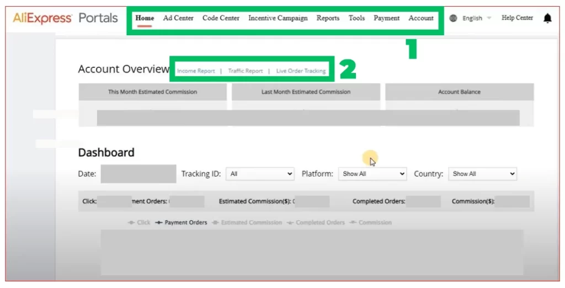Open the Payment menu

pyautogui.click(x=386, y=18)
